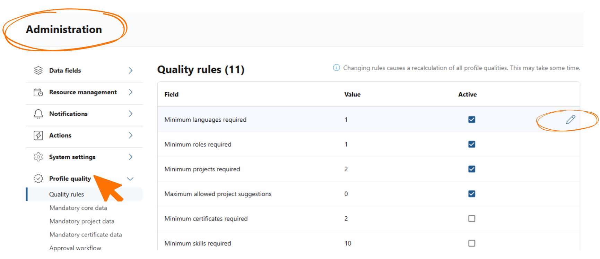Click the System settings gear icon
Image resolution: width=600 pixels, height=259 pixels.
tap(38, 157)
